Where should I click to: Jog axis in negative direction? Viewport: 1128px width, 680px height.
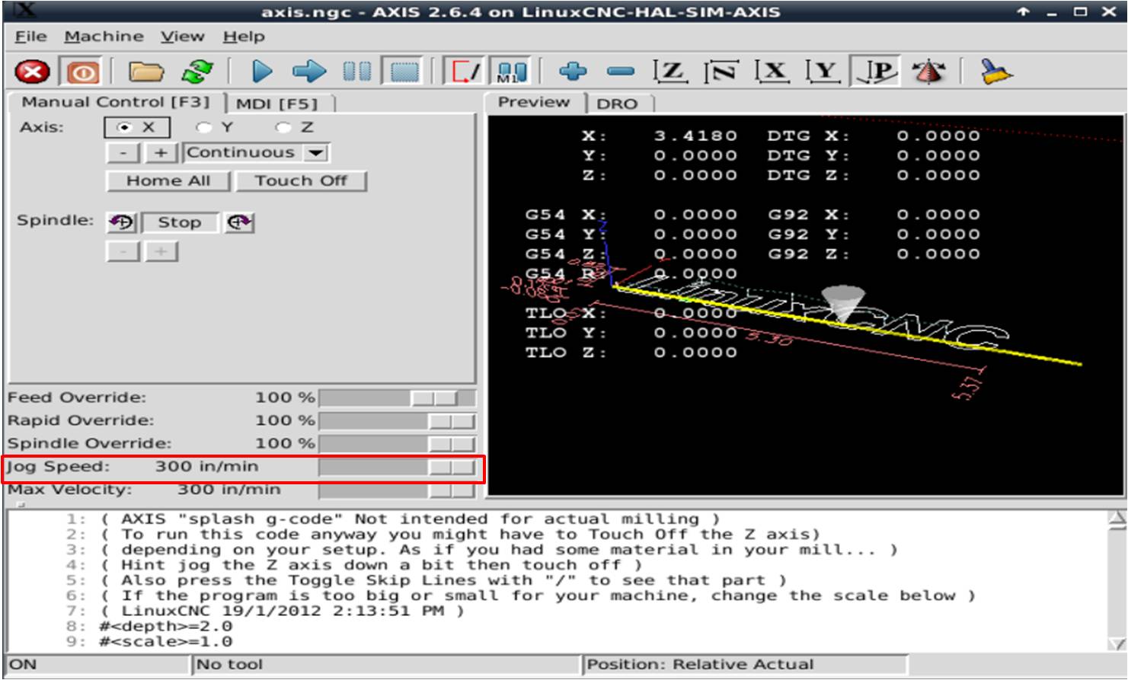pos(123,153)
